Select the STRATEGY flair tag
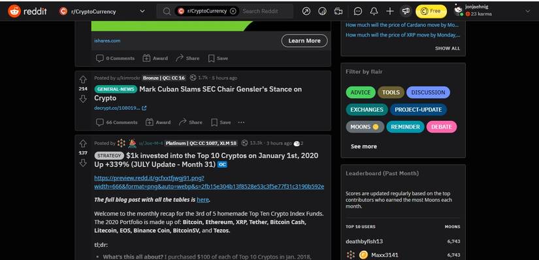Screen dimensions: 539x260 coord(109,155)
